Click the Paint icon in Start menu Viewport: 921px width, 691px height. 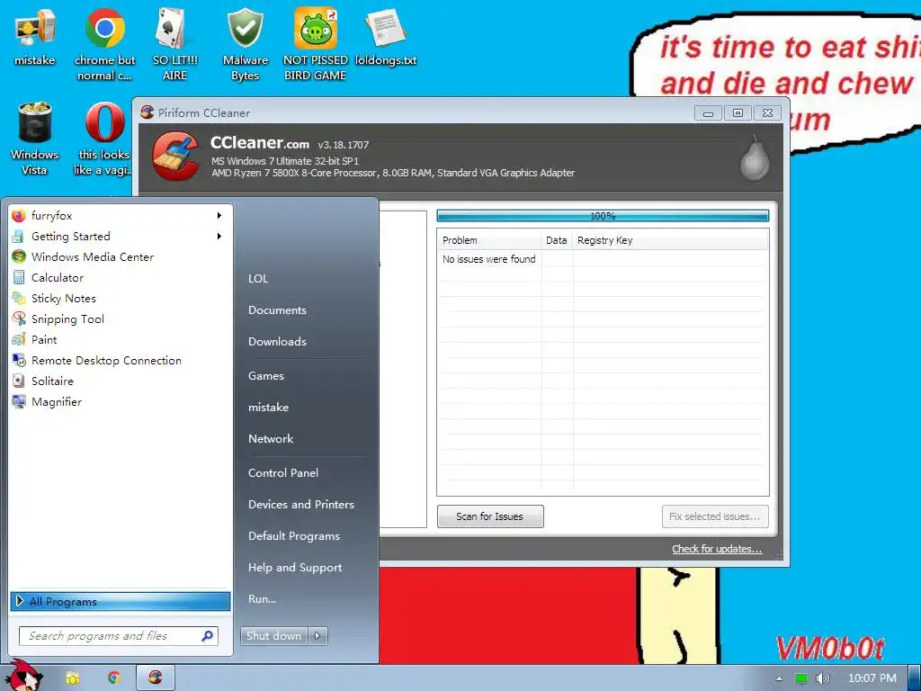click(x=19, y=339)
